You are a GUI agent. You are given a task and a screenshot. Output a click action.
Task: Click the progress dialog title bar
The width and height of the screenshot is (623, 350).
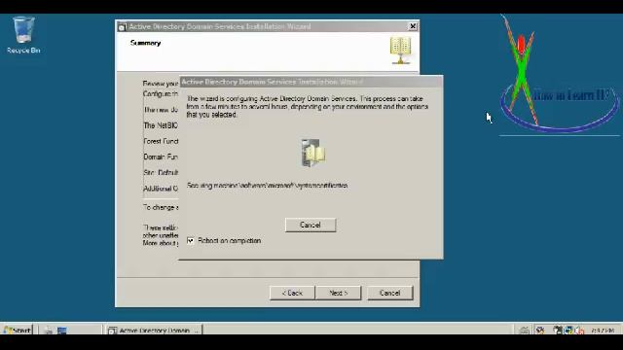tap(311, 82)
